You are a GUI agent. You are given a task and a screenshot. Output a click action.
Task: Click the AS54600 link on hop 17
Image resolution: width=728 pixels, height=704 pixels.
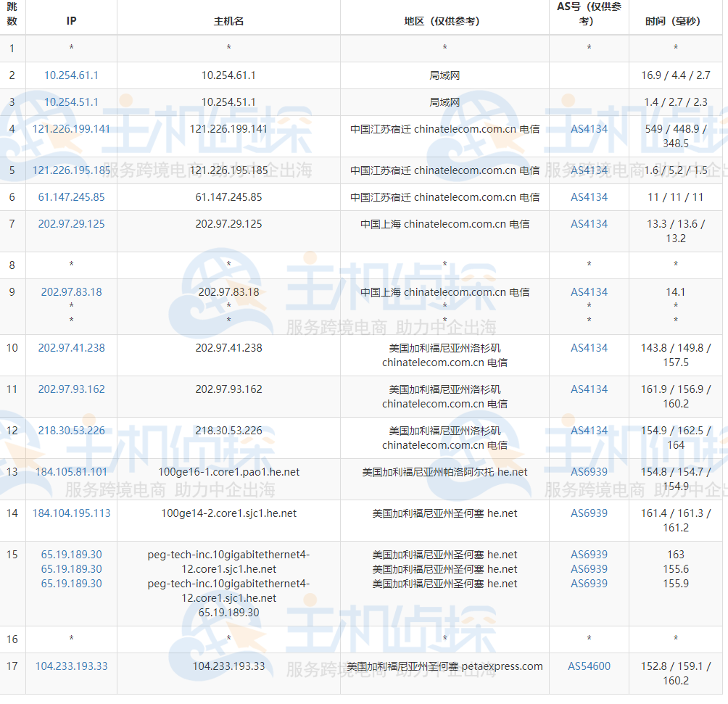click(x=589, y=666)
